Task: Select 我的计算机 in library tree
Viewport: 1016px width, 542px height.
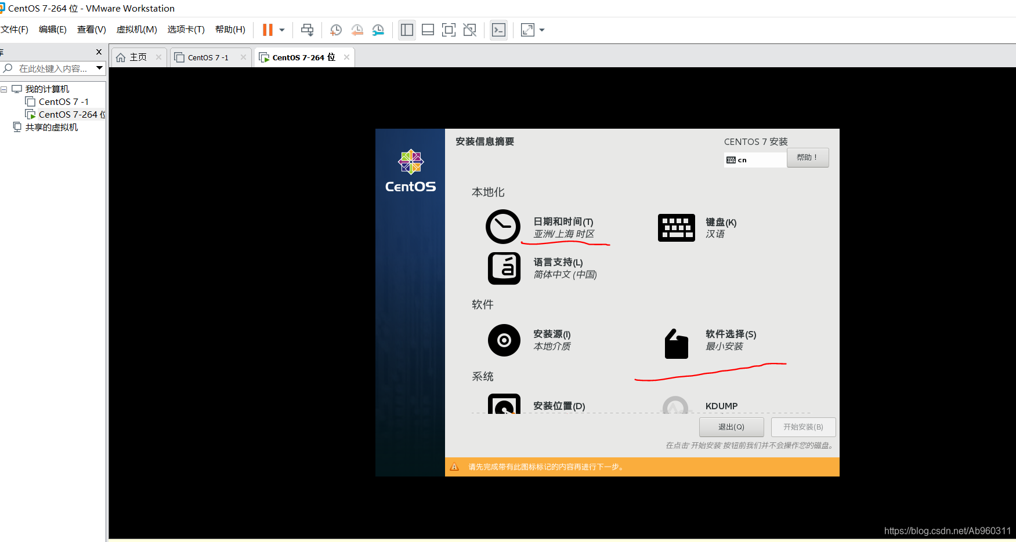Action: tap(47, 89)
